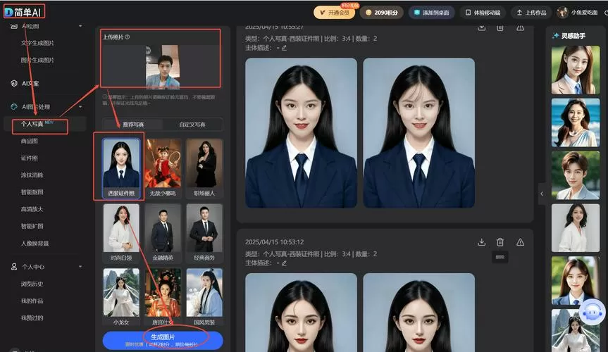The image size is (608, 352).
Task: Click the 简单AI logo
Action: (24, 12)
